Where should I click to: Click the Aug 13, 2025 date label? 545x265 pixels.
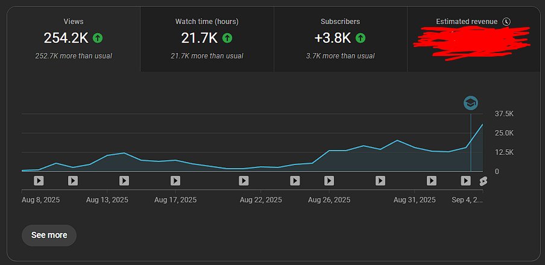click(x=107, y=200)
